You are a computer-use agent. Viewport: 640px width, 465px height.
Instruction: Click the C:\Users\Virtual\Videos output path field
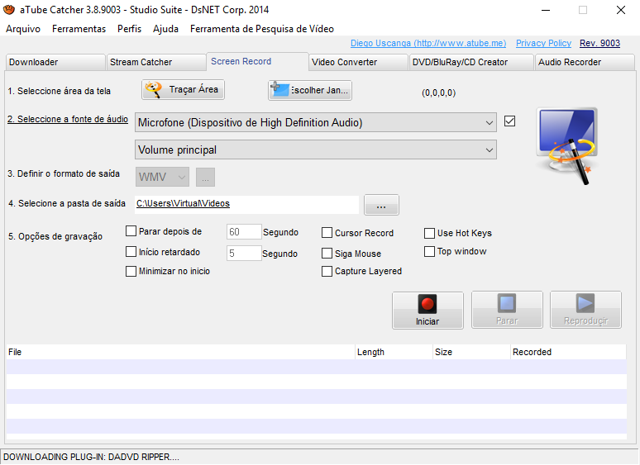246,204
